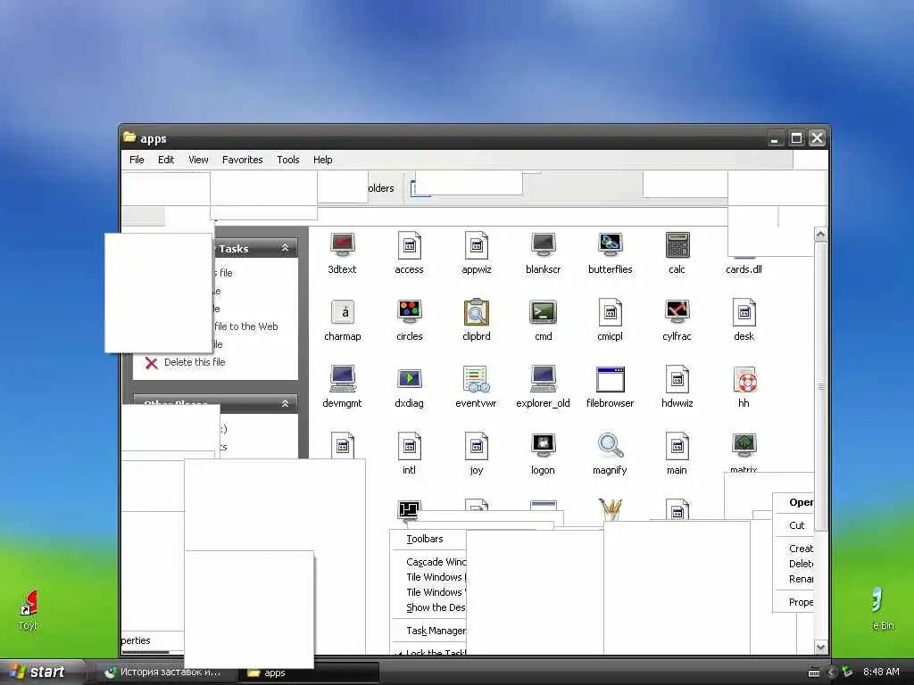Click the scrollbar down arrow
Viewport: 914px width, 685px height.
[821, 648]
